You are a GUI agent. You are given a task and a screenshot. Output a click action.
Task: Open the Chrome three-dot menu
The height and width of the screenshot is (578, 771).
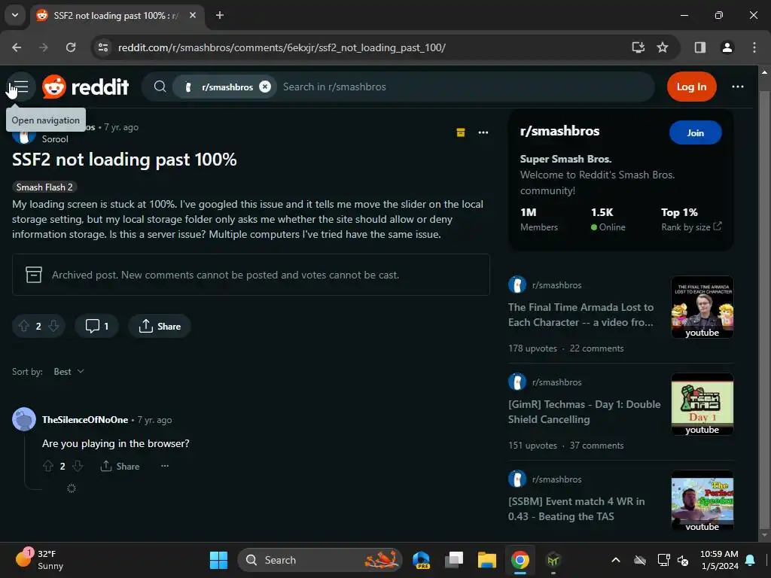coord(754,47)
